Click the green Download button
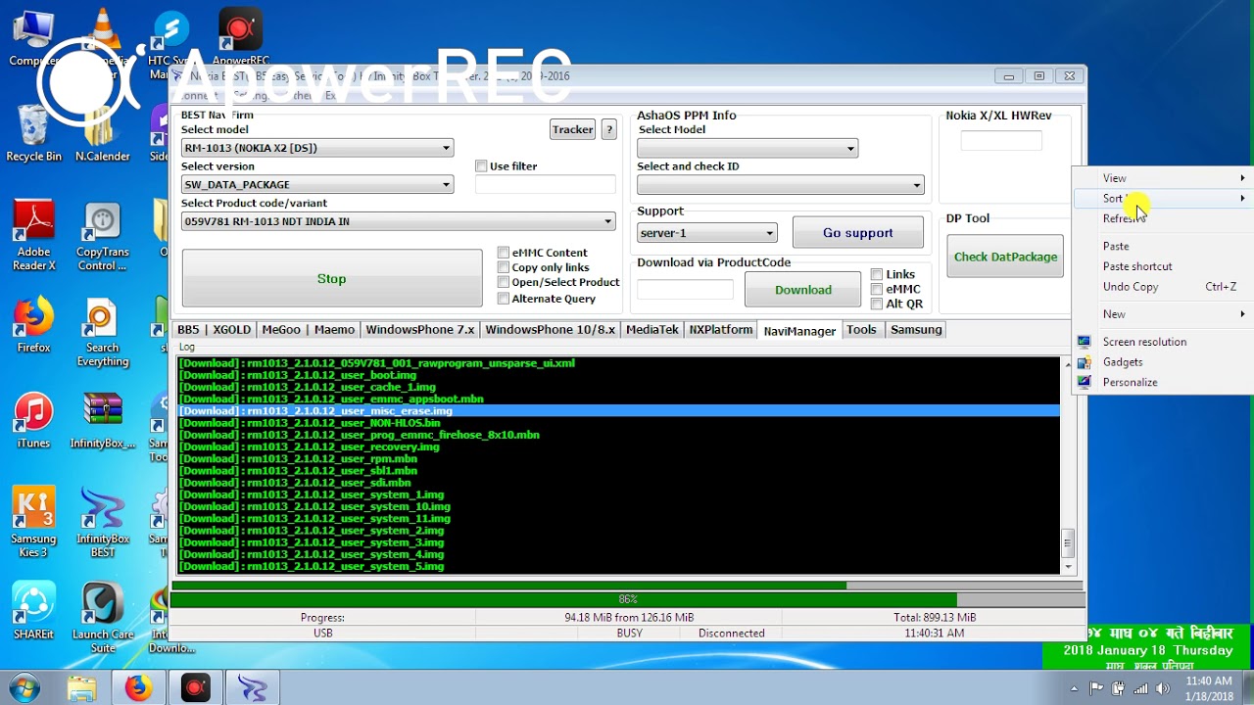1254x705 pixels. [803, 290]
